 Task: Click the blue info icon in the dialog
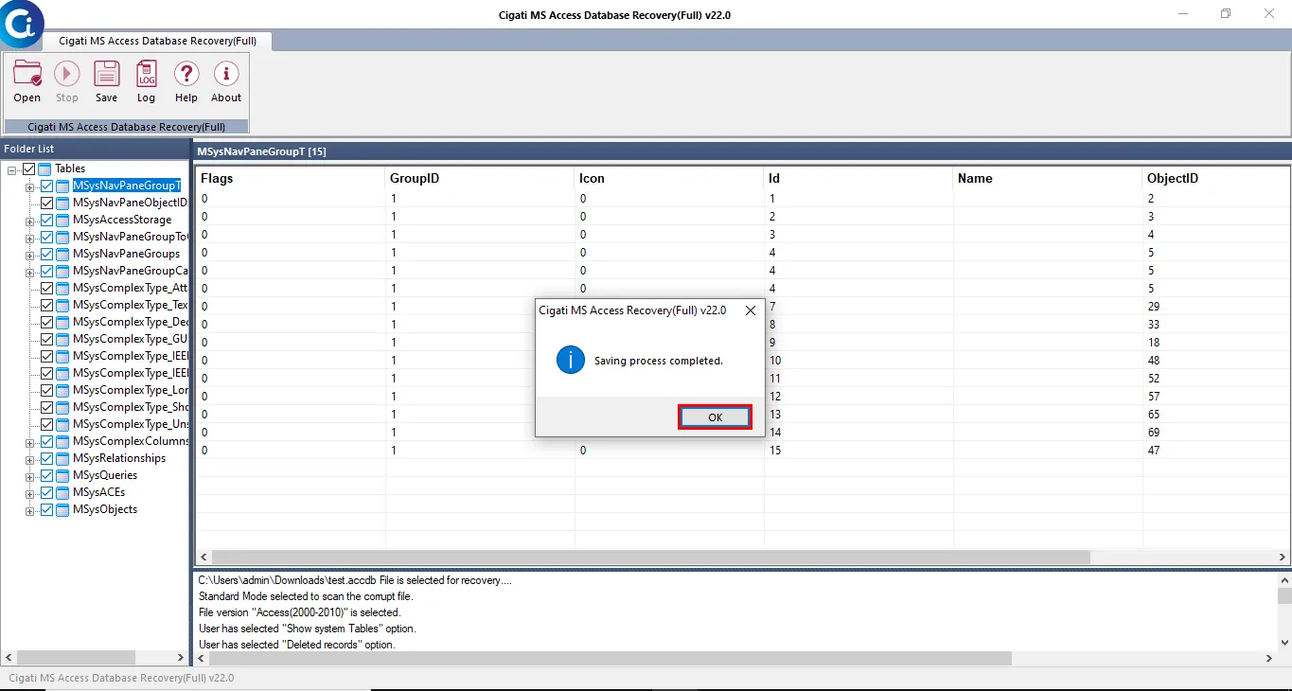[571, 360]
